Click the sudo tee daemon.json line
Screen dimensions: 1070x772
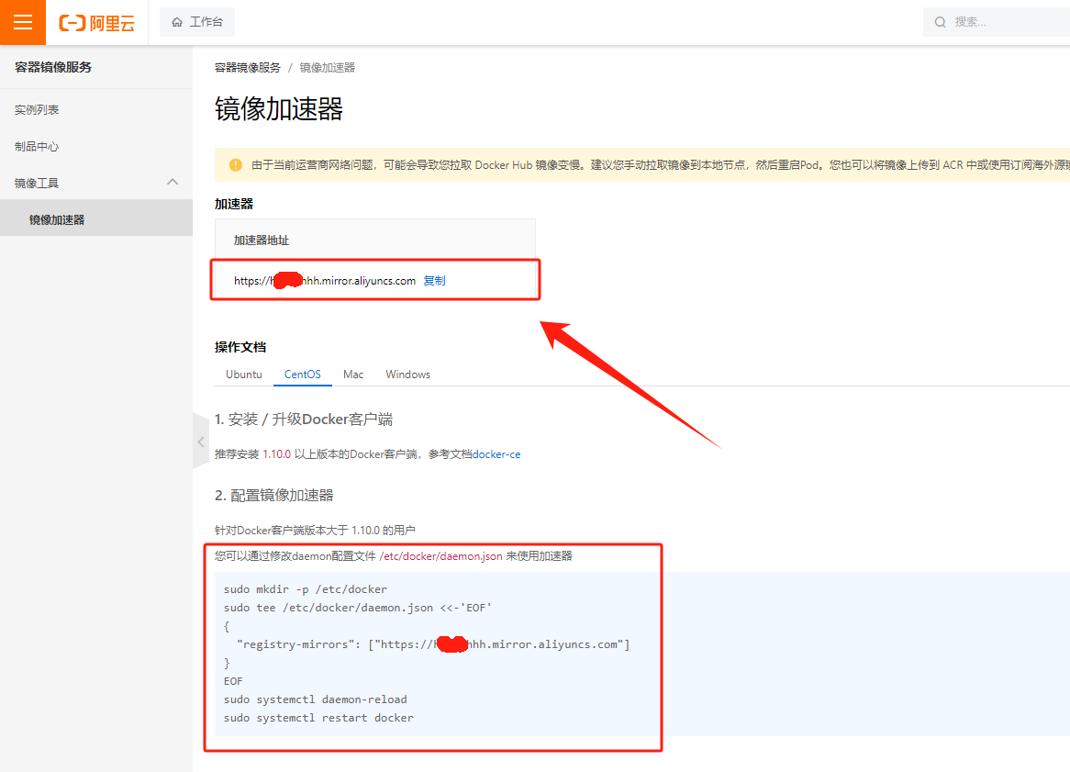click(358, 608)
